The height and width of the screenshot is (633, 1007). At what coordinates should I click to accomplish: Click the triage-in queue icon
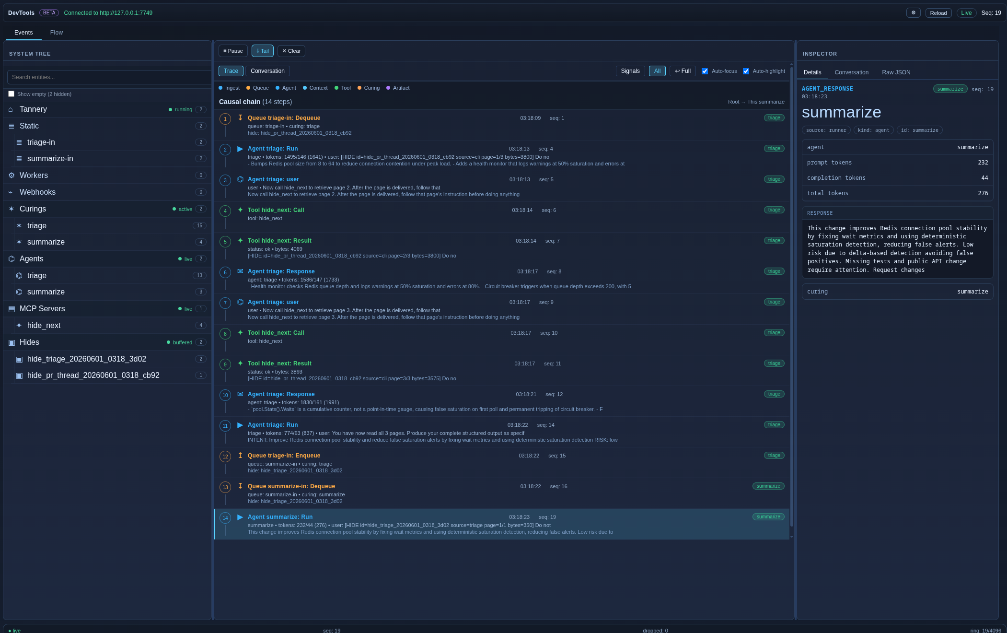19,142
